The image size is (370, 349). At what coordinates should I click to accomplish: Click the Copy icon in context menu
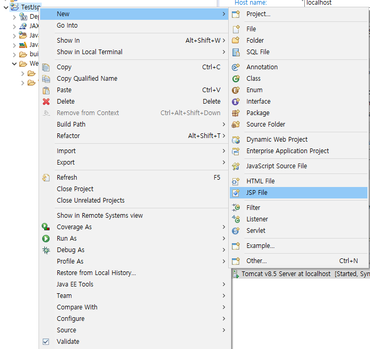[x=46, y=67]
